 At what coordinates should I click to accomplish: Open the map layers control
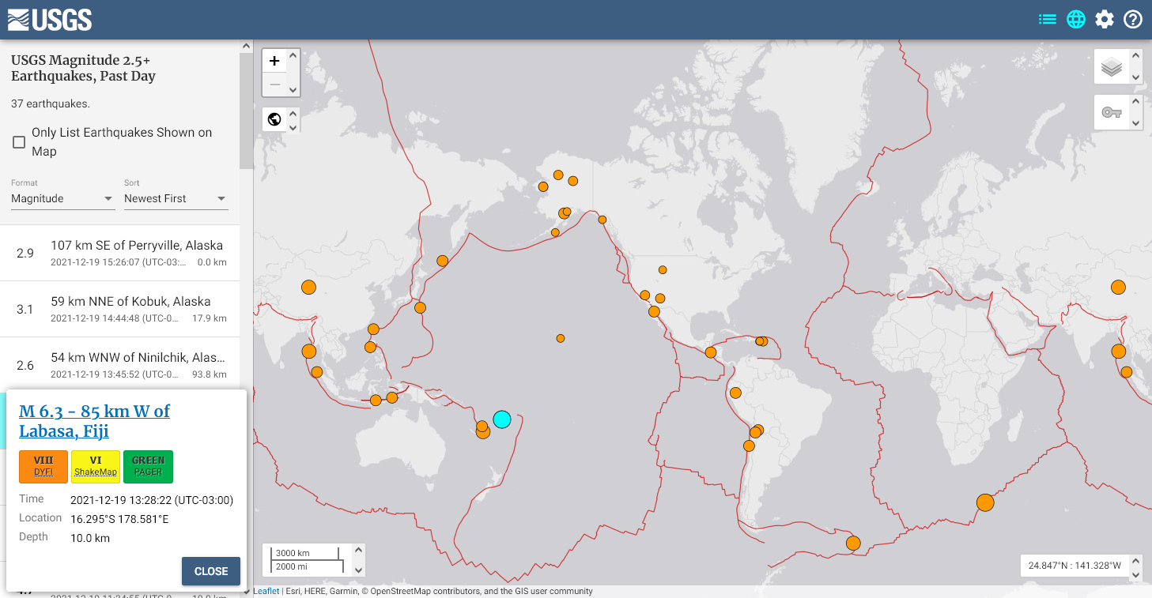coord(1112,67)
